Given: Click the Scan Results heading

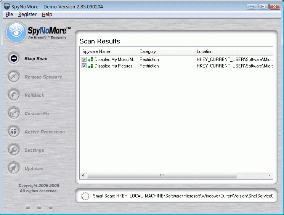Looking at the screenshot, I should [99, 41].
